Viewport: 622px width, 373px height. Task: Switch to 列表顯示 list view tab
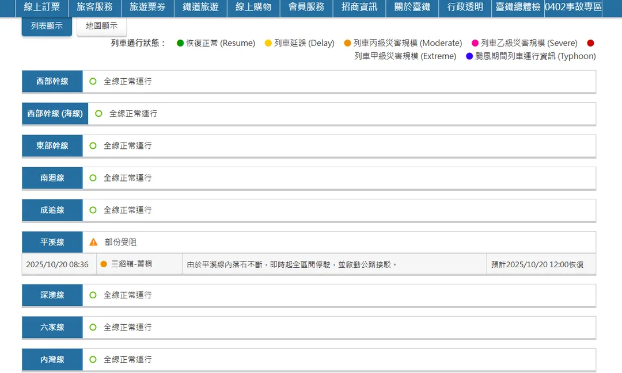[47, 26]
